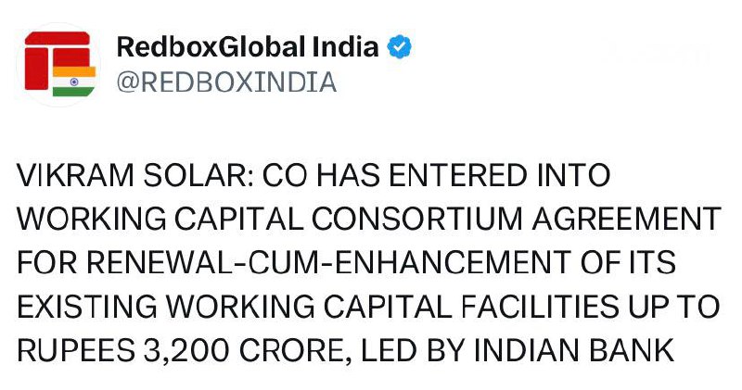Open the RedboxGlobal India display name
This screenshot has height=390, width=742.
(248, 47)
